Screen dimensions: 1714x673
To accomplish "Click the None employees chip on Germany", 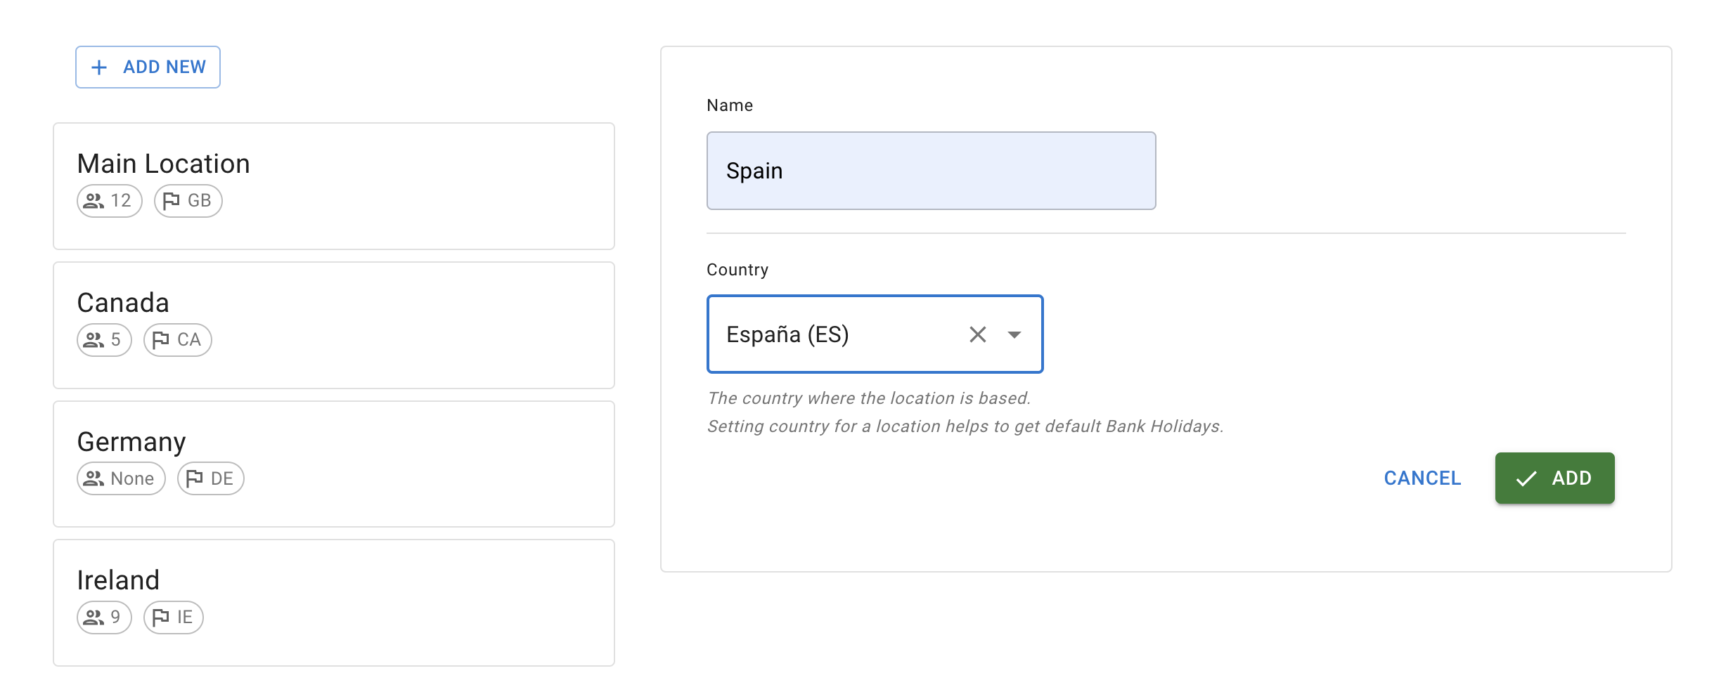I will [x=121, y=478].
